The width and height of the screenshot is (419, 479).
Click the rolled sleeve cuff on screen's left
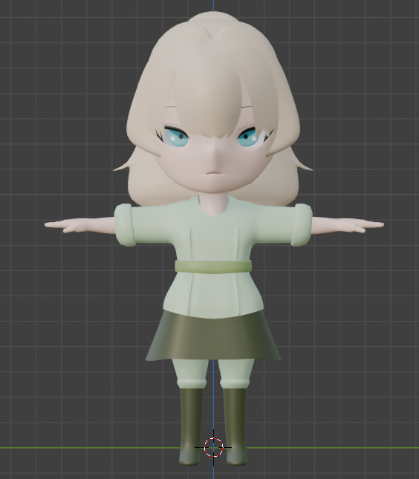pyautogui.click(x=124, y=225)
